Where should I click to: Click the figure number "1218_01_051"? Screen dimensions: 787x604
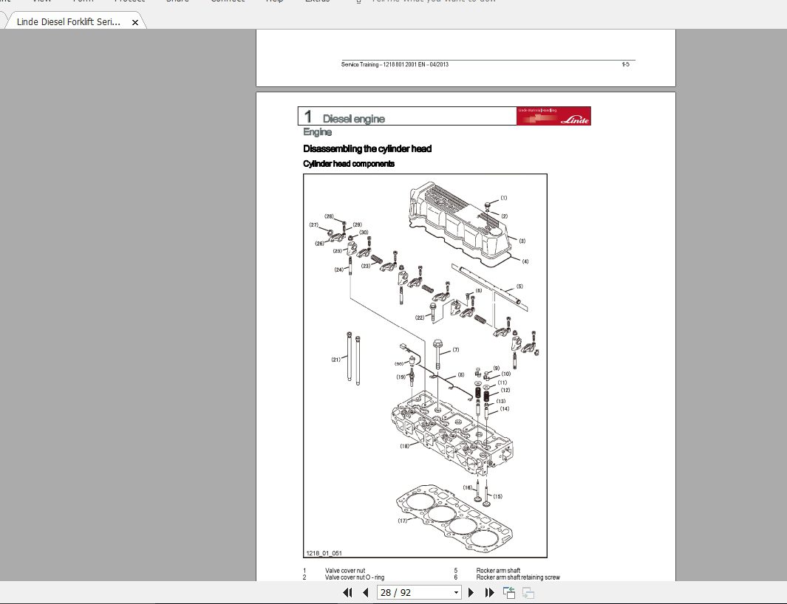pyautogui.click(x=324, y=553)
